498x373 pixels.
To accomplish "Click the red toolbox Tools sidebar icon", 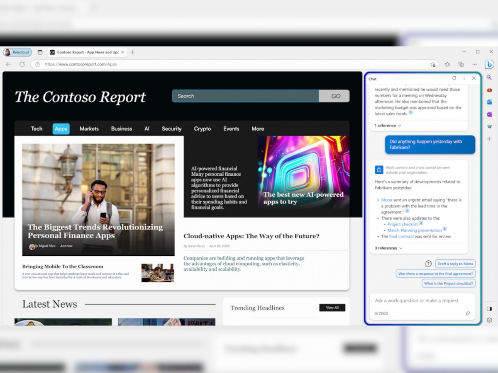I will tap(489, 90).
